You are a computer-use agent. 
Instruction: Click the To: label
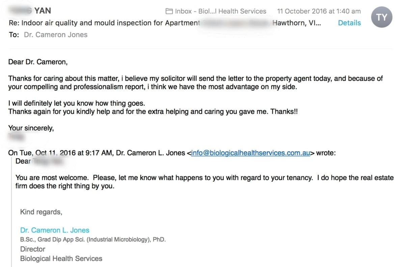pyautogui.click(x=14, y=35)
